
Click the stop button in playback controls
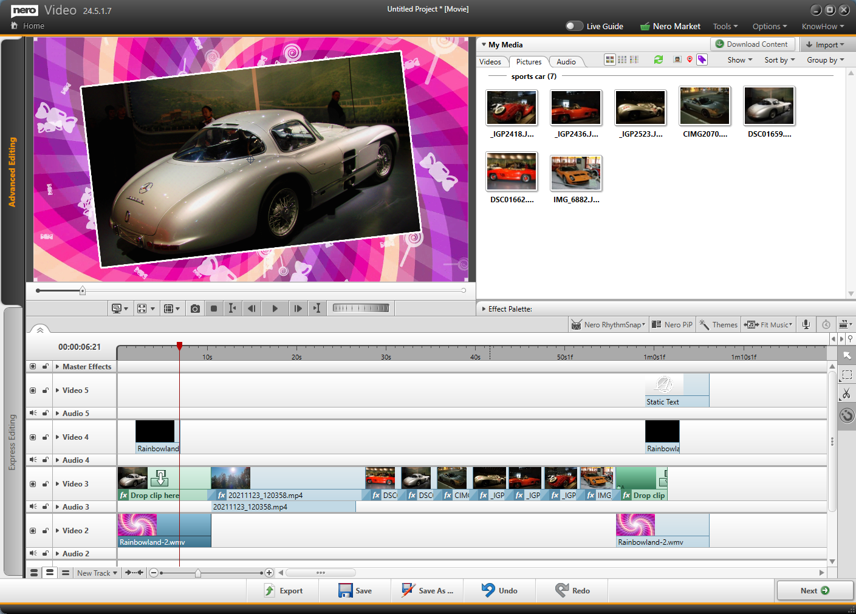click(x=214, y=309)
